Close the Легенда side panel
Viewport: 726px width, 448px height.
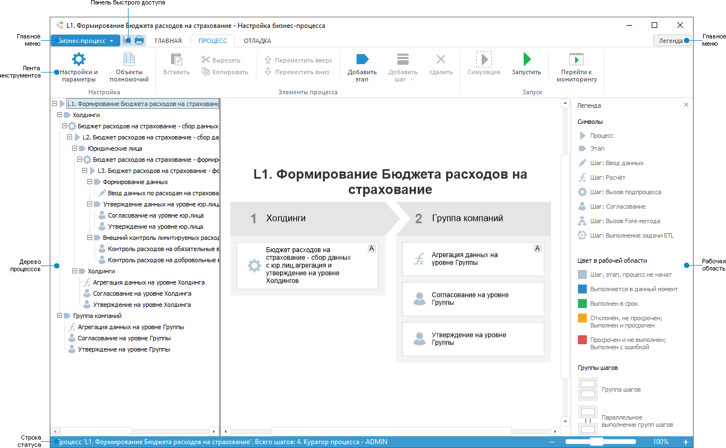(x=686, y=105)
